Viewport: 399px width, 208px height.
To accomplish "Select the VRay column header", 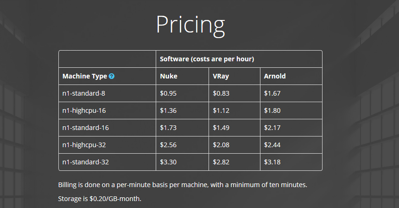I will [221, 76].
